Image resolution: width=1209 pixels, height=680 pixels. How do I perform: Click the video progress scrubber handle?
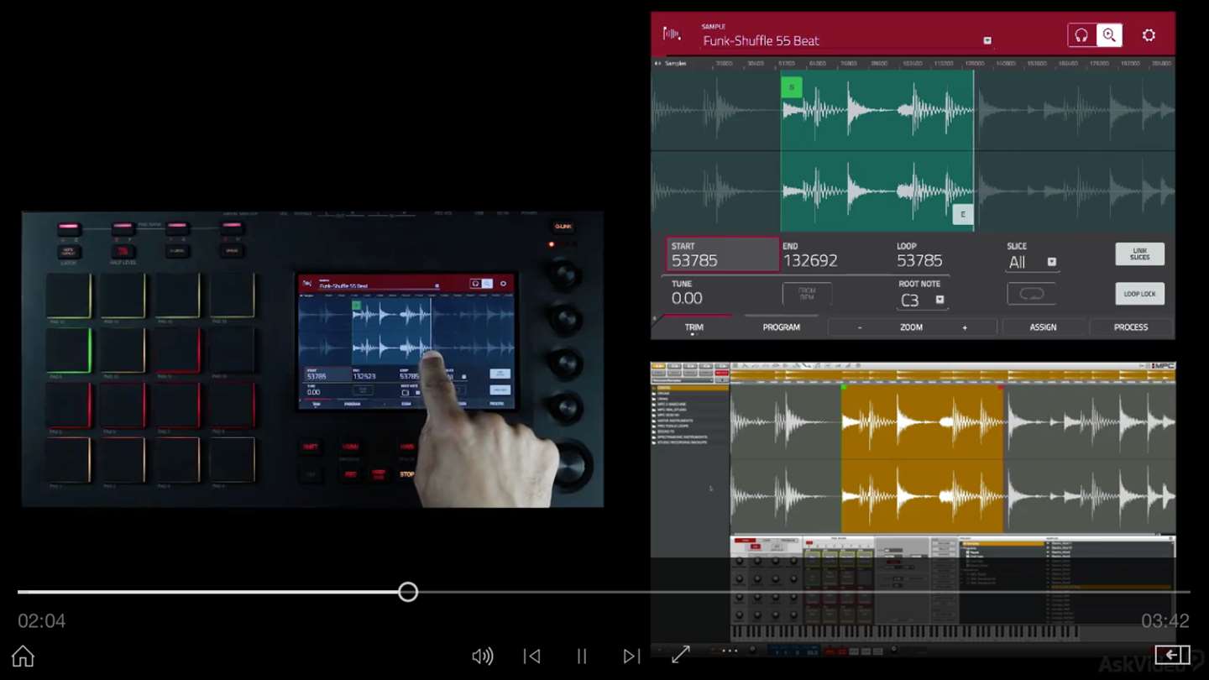(x=408, y=592)
